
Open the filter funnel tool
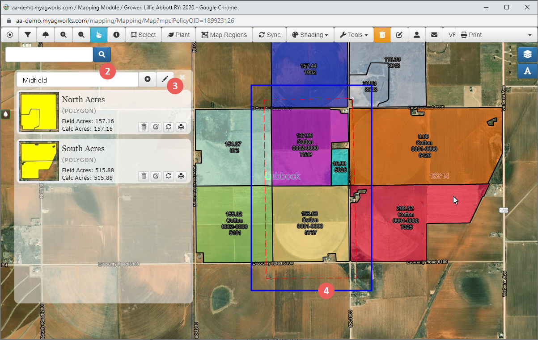(x=28, y=35)
